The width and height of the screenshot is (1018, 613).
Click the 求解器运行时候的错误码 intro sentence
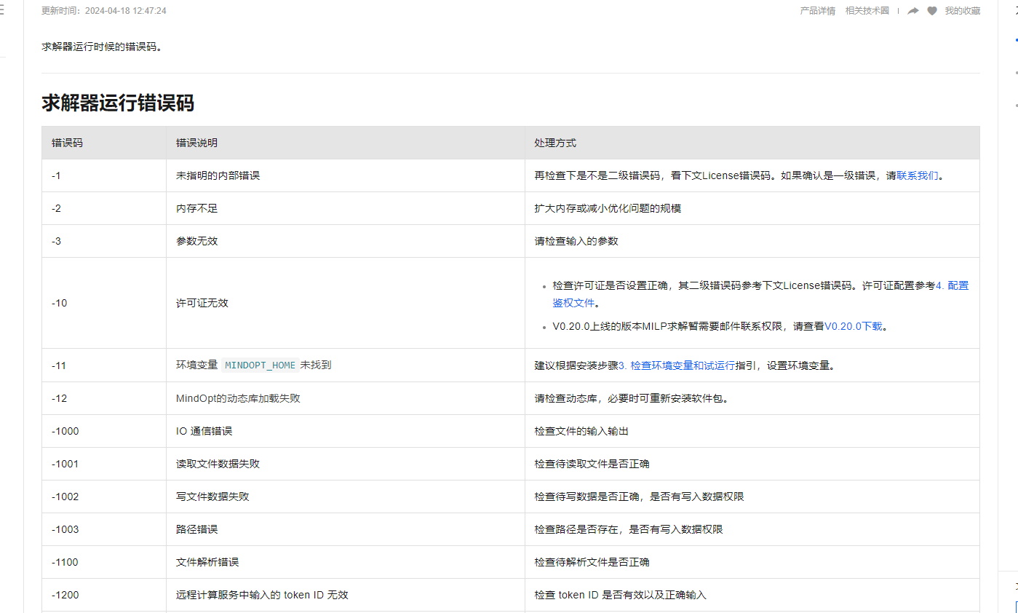click(x=102, y=47)
